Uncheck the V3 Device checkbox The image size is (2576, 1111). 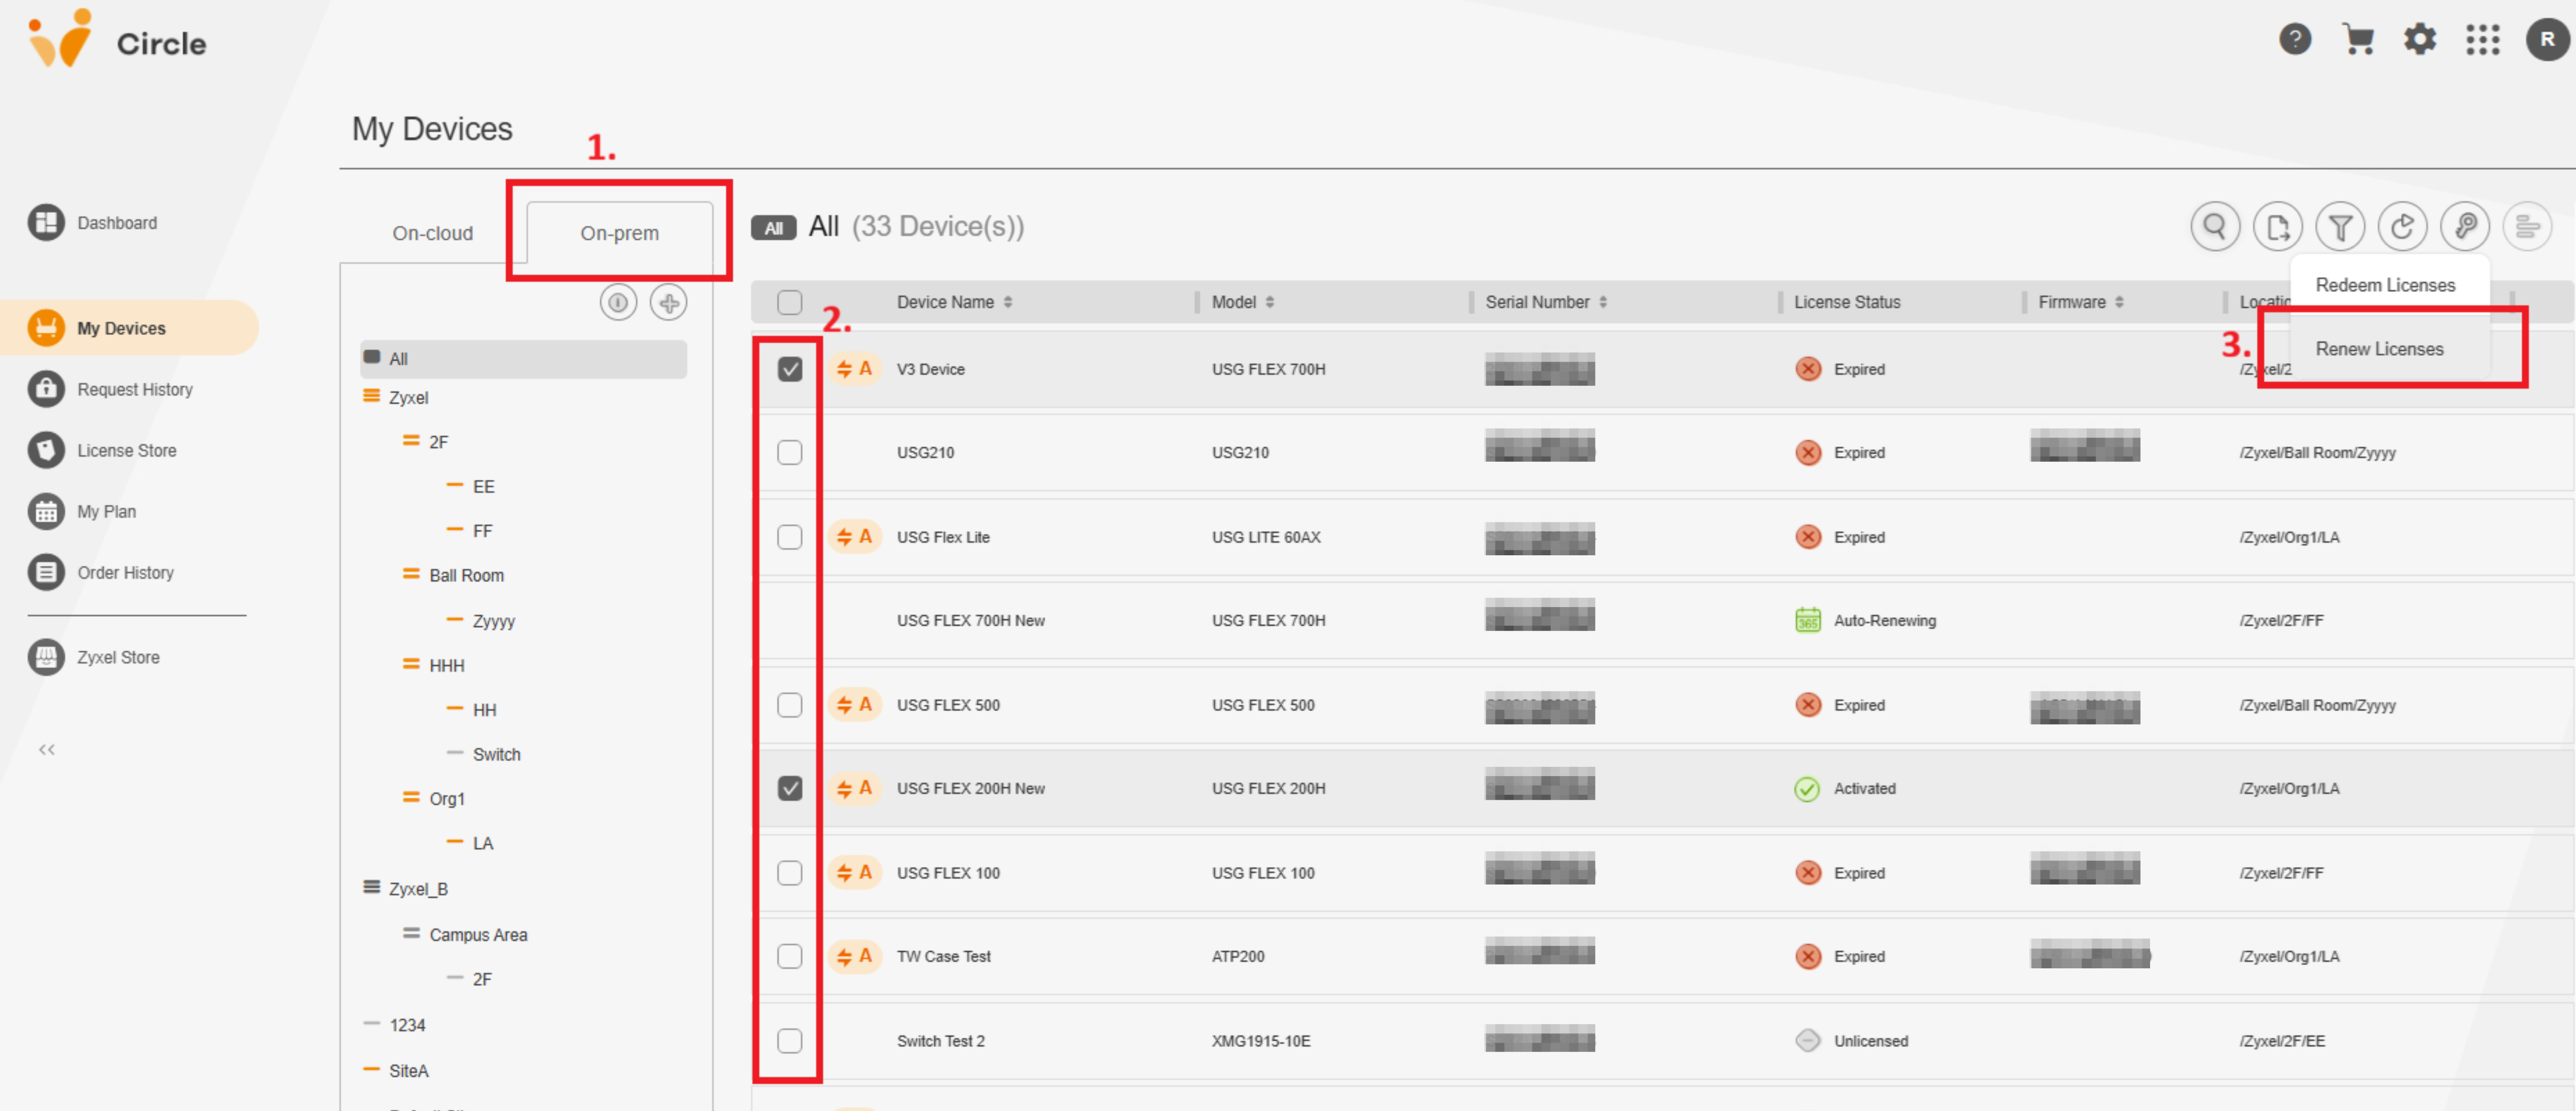[x=790, y=369]
